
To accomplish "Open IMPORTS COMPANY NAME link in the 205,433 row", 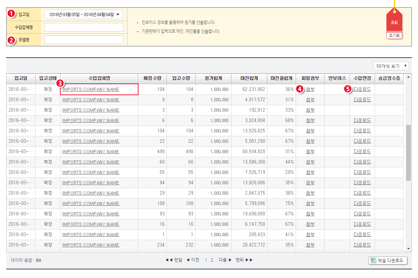I will (91, 234).
